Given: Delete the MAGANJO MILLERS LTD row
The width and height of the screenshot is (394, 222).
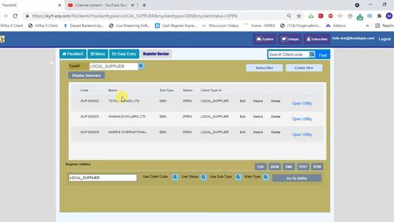Looking at the screenshot, I should (x=275, y=117).
